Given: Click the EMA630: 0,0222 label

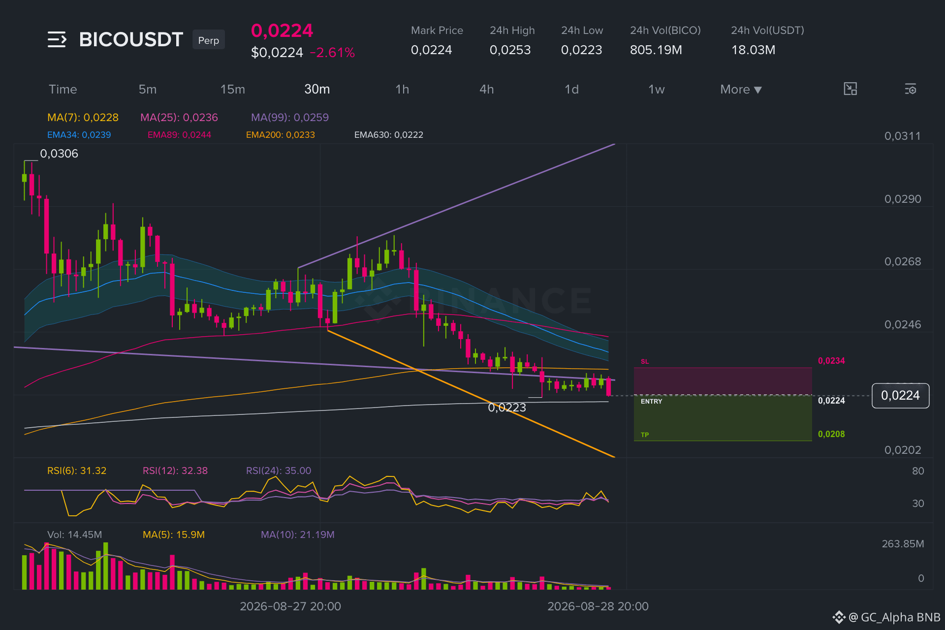Looking at the screenshot, I should 389,134.
